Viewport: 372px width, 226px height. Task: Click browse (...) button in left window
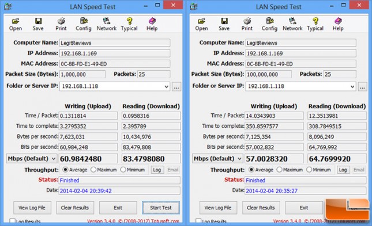click(176, 87)
